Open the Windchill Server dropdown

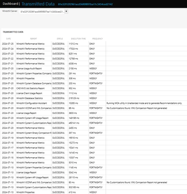66,12
